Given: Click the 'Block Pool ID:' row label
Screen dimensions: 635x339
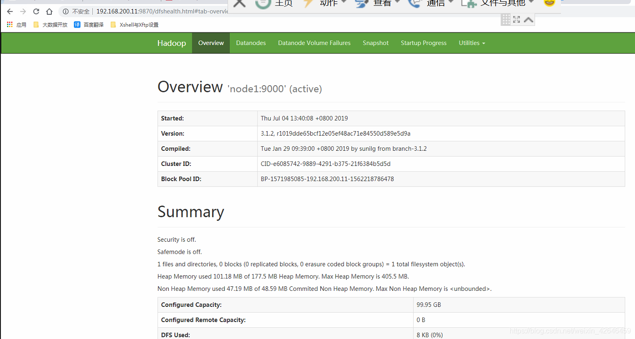Looking at the screenshot, I should [181, 179].
